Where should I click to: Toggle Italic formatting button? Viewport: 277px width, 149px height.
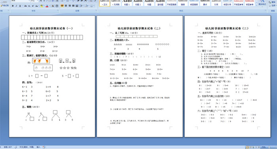16,6
